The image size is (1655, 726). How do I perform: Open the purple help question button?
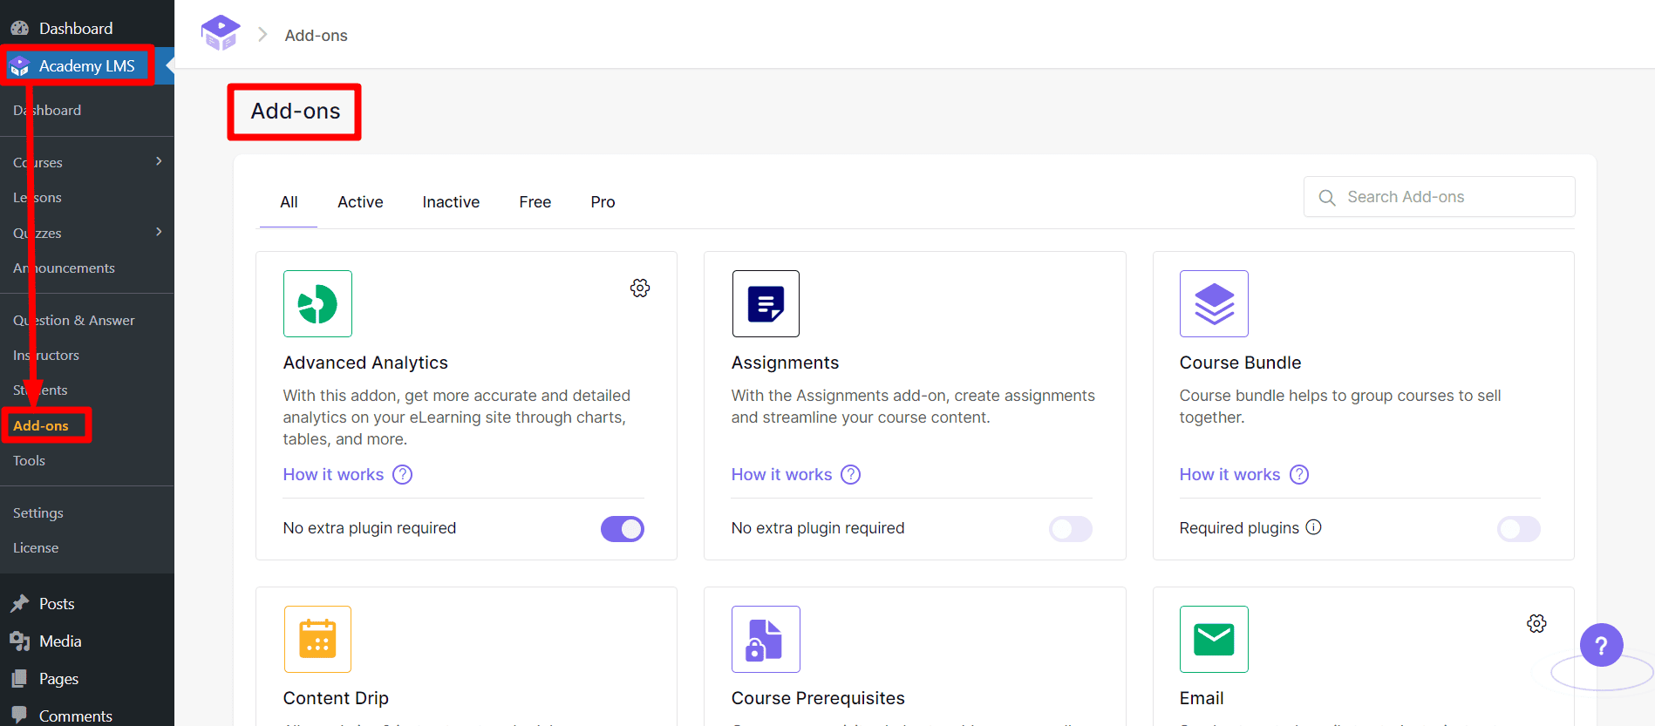pyautogui.click(x=1601, y=645)
